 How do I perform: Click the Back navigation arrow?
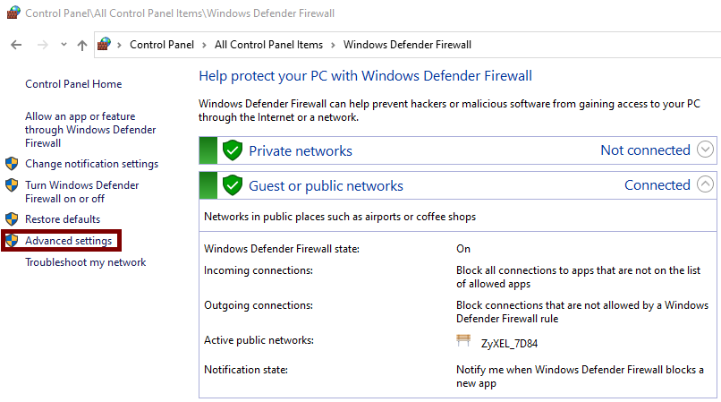(x=16, y=45)
